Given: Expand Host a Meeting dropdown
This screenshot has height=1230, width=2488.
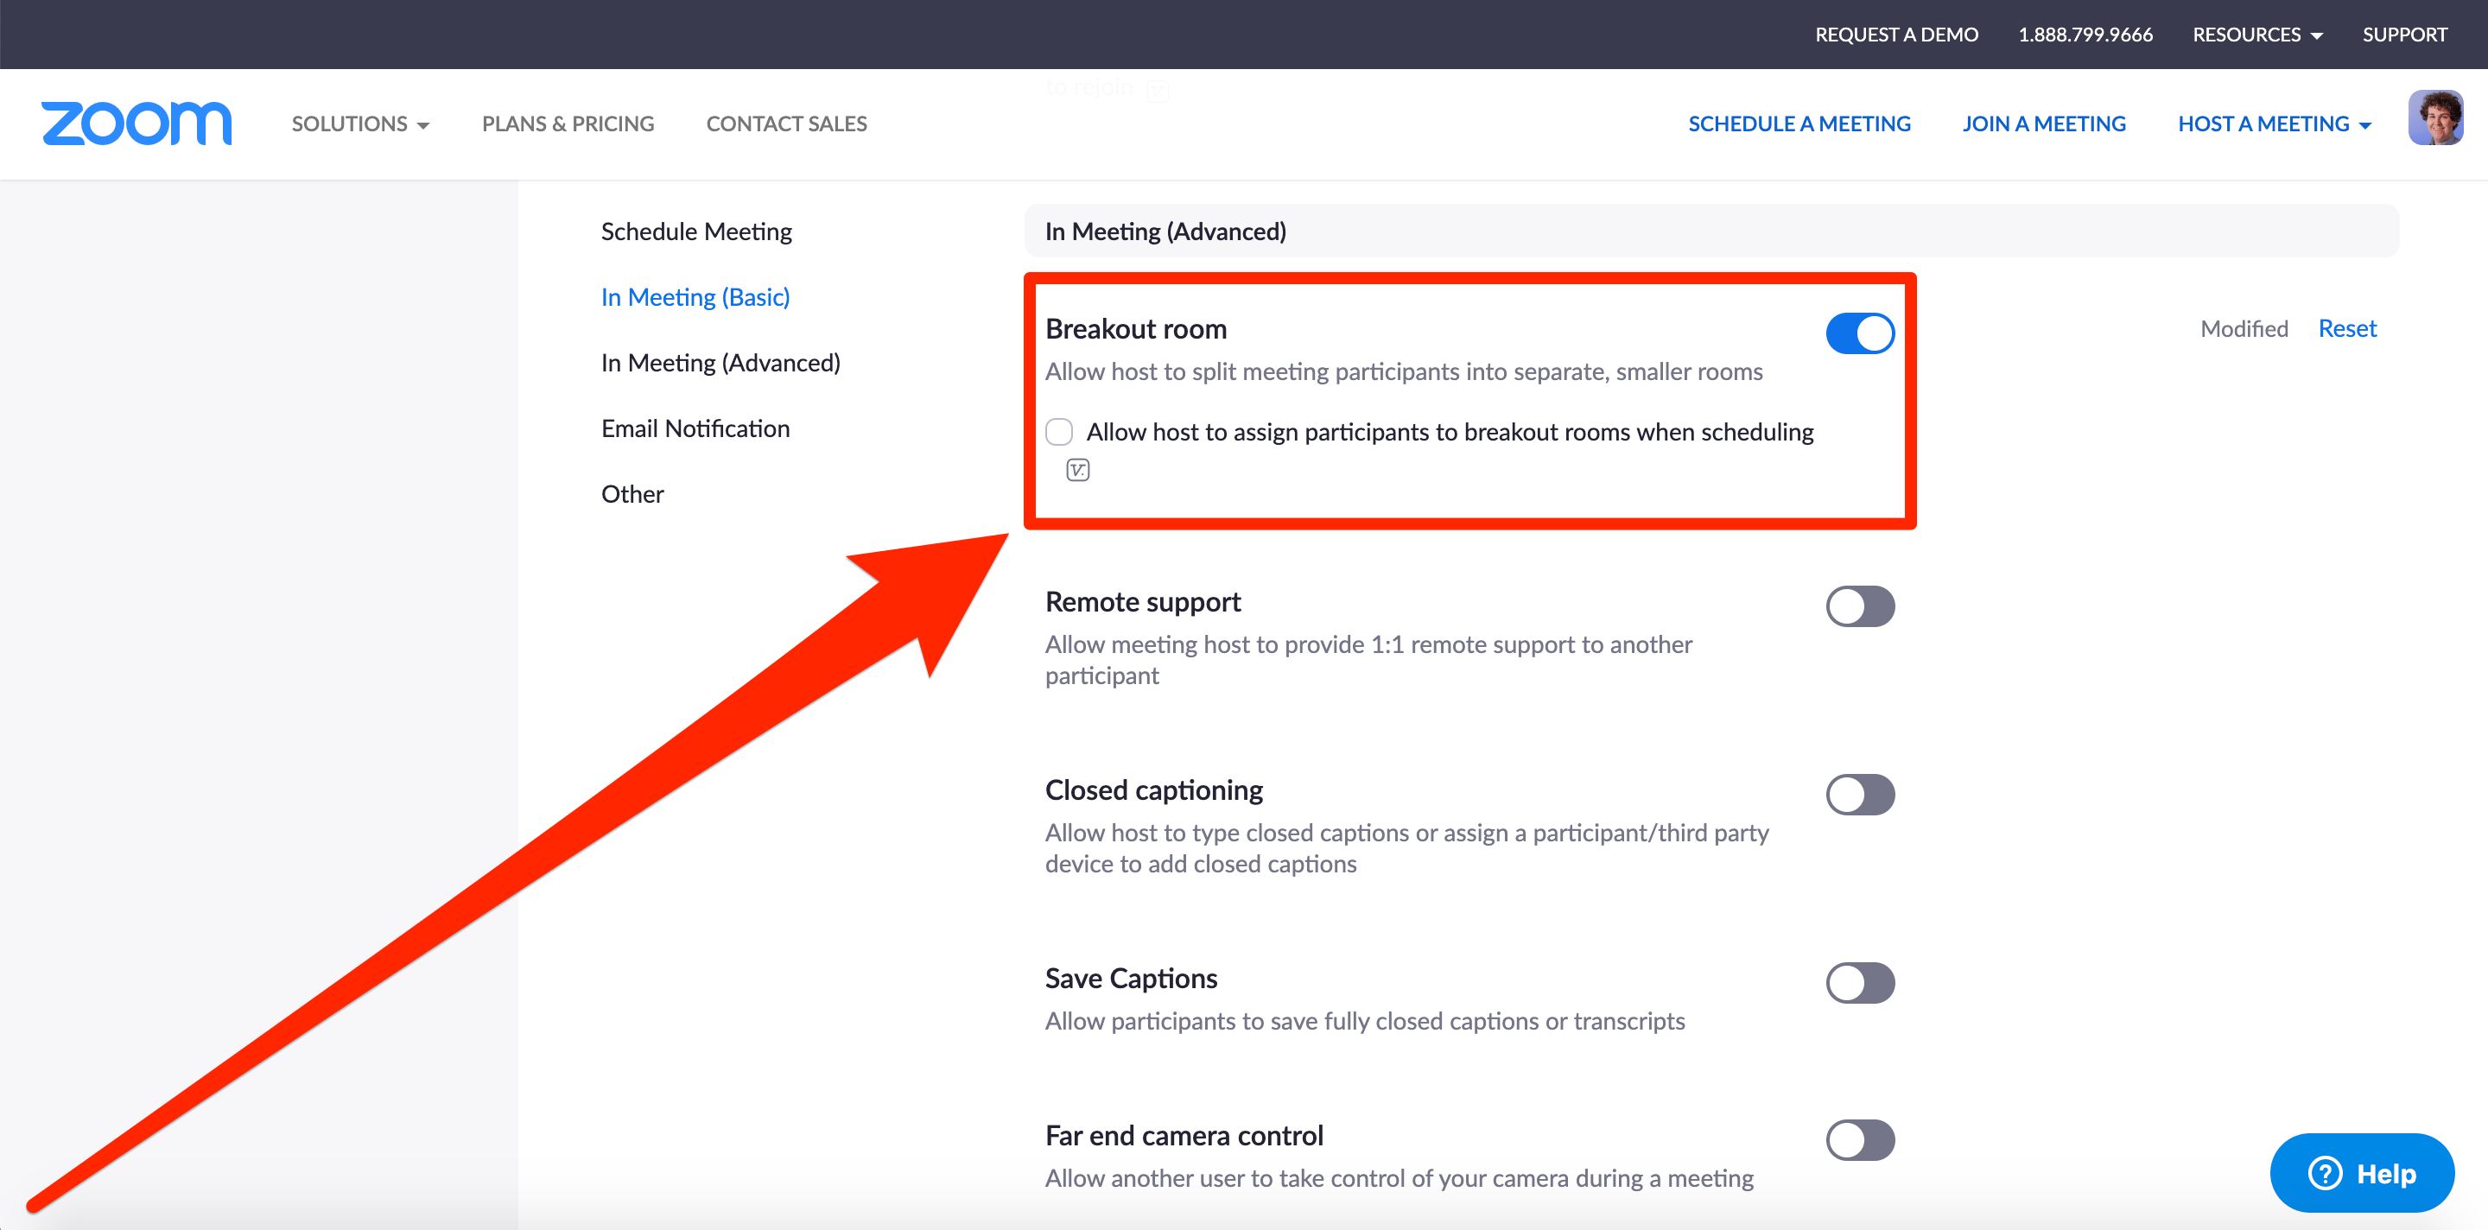Looking at the screenshot, I should [2274, 124].
